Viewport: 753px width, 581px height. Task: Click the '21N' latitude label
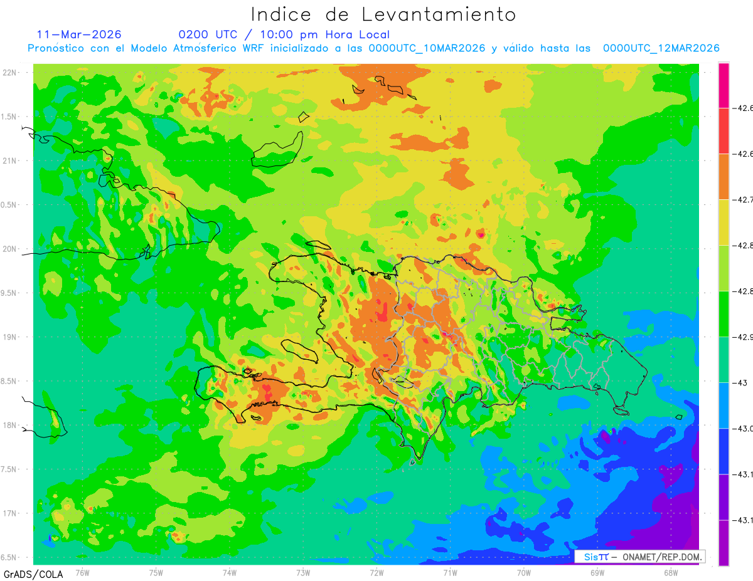(9, 160)
